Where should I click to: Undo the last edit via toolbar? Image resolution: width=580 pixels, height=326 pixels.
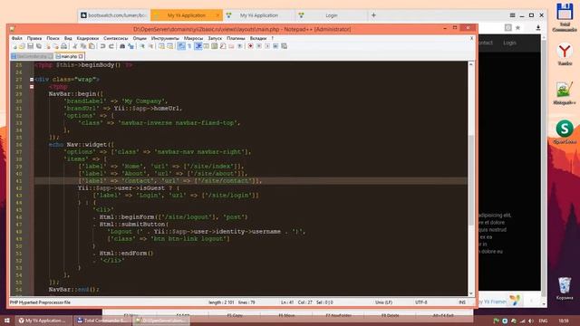[102, 46]
